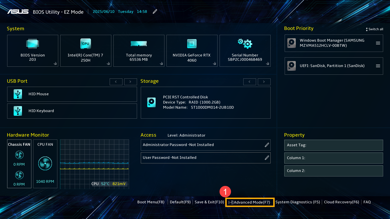
Task: Click the memory module icon above Total memory
Action: pos(139,44)
